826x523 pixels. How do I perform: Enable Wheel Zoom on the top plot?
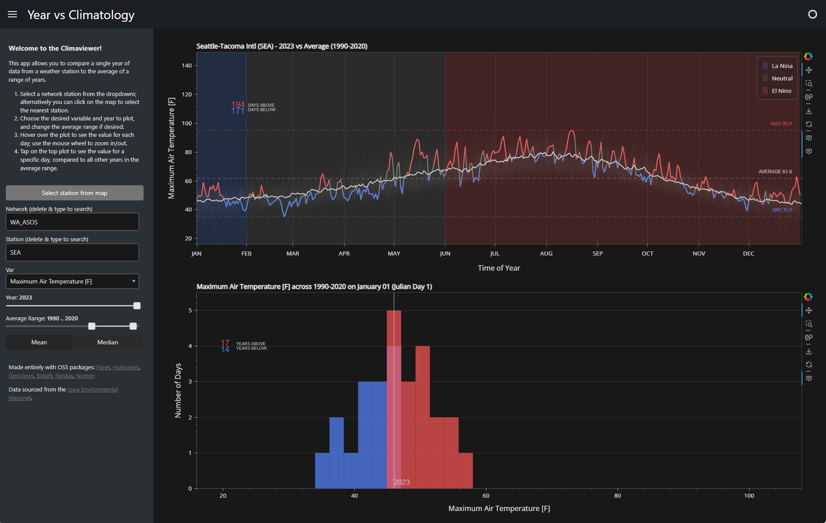(x=809, y=97)
